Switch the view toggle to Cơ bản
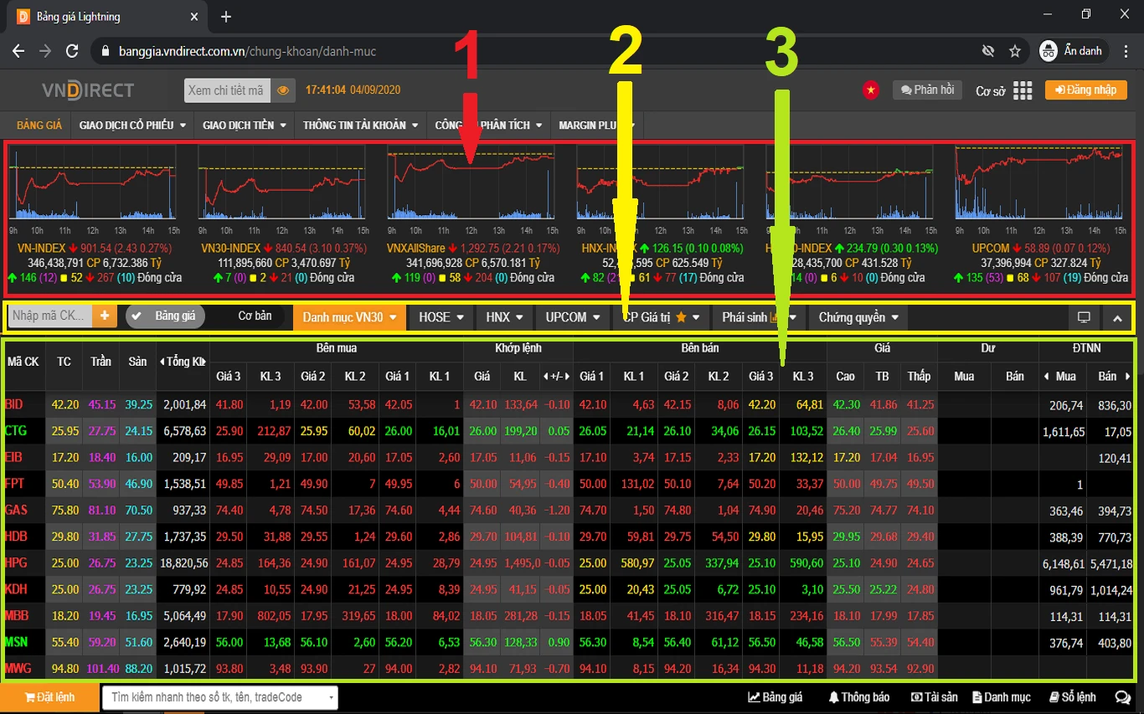The width and height of the screenshot is (1144, 714). (x=255, y=316)
